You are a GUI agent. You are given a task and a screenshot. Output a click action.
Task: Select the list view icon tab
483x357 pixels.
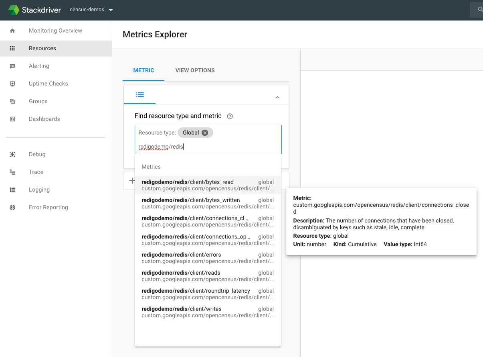click(x=140, y=95)
